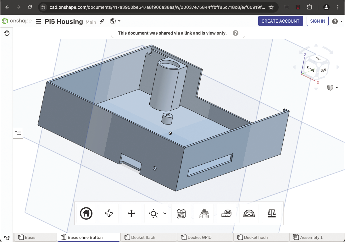Click the version history timer icon

click(7, 33)
